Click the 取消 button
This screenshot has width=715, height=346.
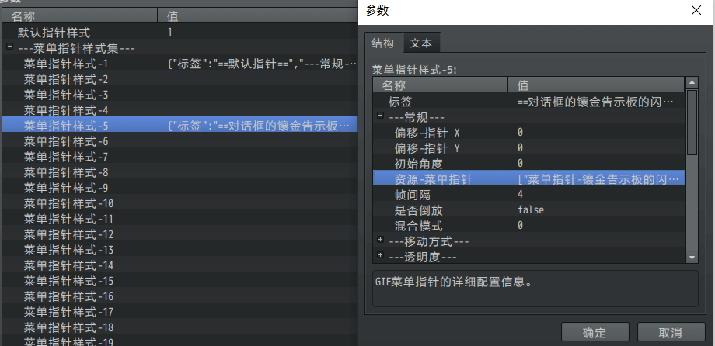tap(671, 333)
